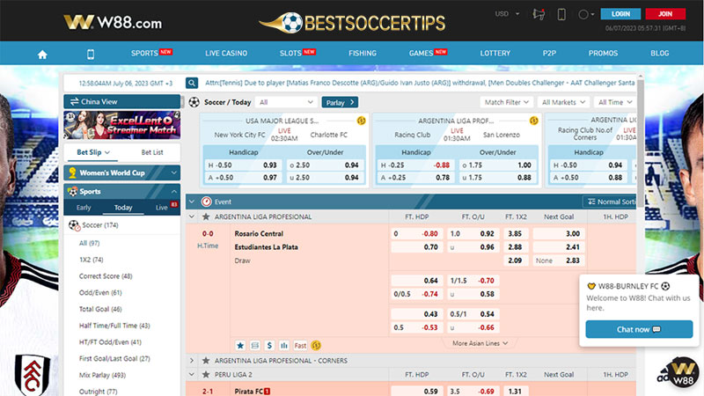Expand Argentina Liga Profesional - Corners league
Image resolution: width=704 pixels, height=396 pixels.
(x=192, y=361)
